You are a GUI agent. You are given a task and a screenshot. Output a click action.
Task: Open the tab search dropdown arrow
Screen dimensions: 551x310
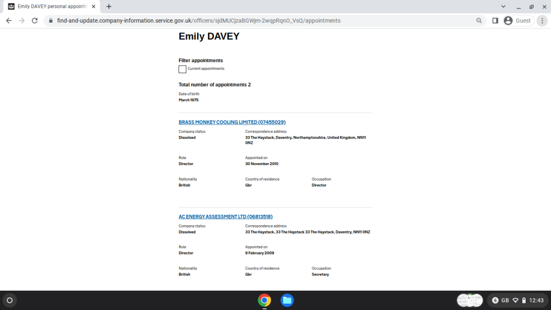503,6
